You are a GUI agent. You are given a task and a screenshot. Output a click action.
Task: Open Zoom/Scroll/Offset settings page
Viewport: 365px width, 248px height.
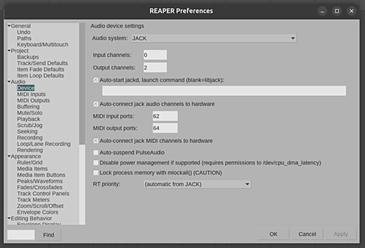[x=40, y=206]
